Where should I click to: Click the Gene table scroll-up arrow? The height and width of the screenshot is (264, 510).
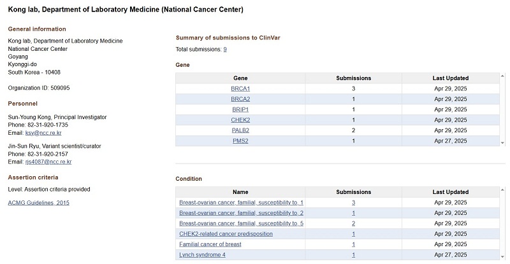point(502,76)
